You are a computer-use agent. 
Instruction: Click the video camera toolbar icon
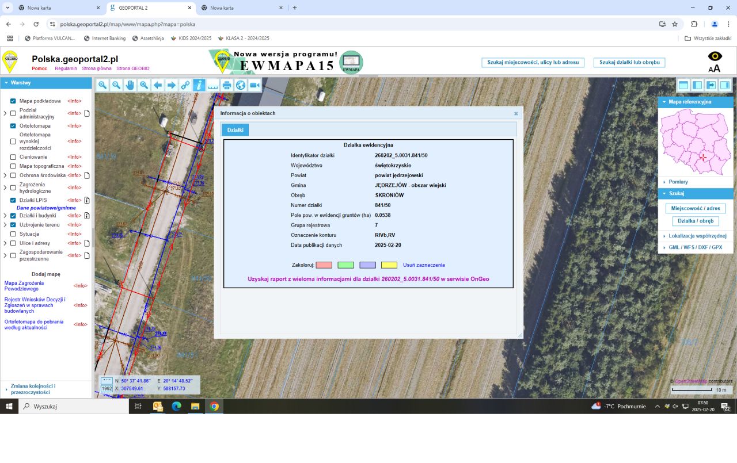pyautogui.click(x=254, y=85)
